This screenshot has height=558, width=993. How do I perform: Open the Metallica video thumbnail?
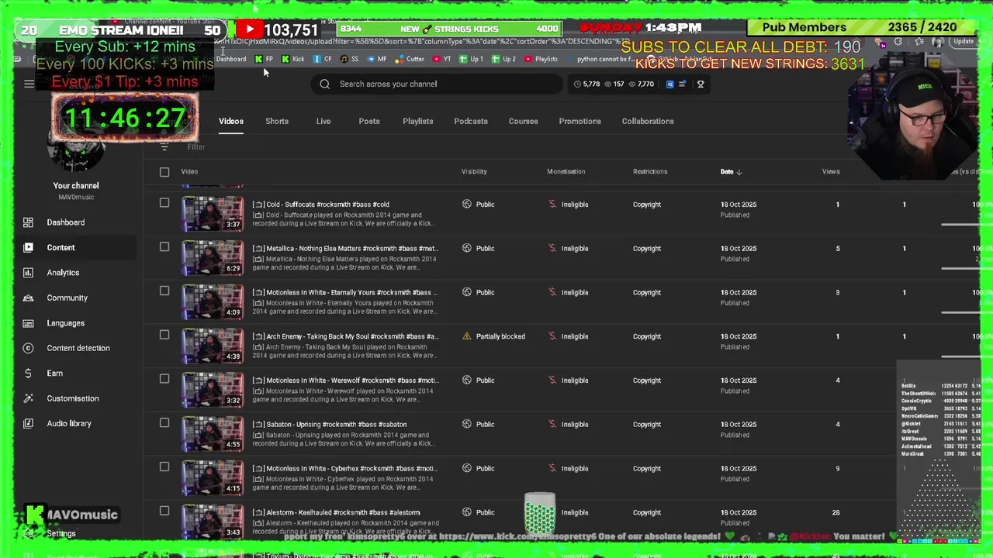213,258
